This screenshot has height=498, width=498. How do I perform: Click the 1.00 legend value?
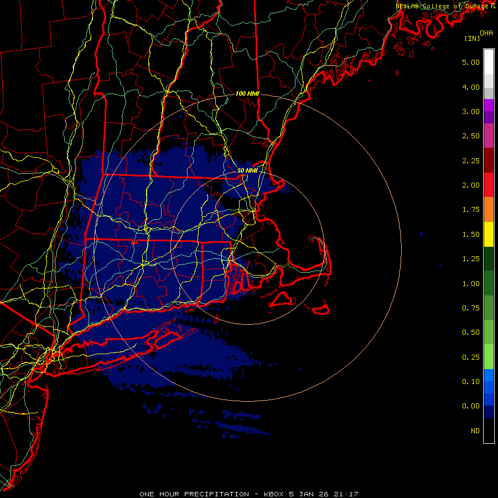pos(471,284)
